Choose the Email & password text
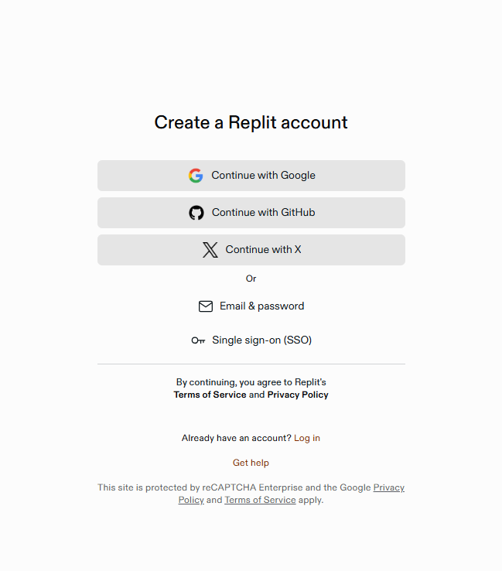Viewport: 502px width, 571px height. tap(261, 306)
